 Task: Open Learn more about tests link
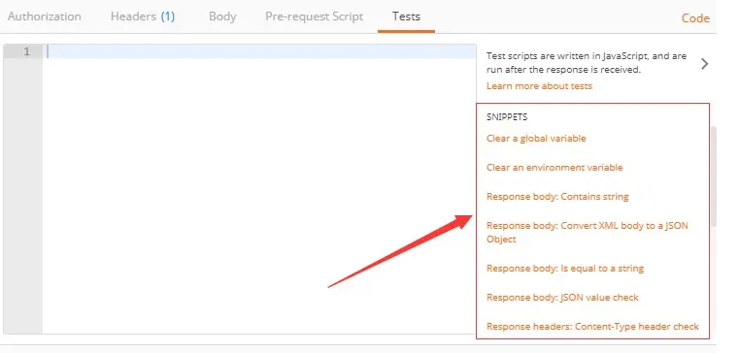(x=539, y=86)
